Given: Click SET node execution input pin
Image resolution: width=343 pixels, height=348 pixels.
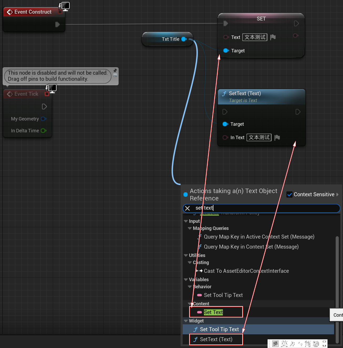Looking at the screenshot, I should 226,23.
